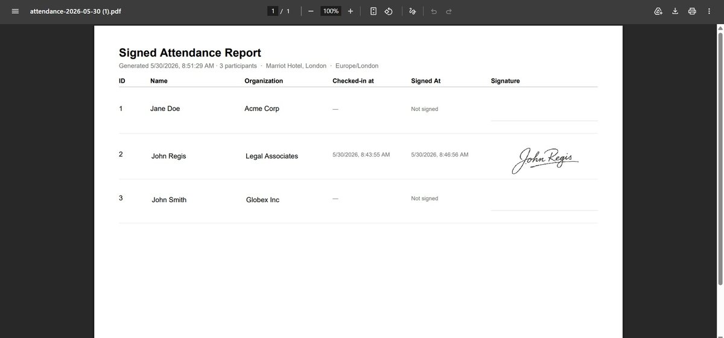Open the sidebar hamburger menu
724x338 pixels.
pos(15,11)
